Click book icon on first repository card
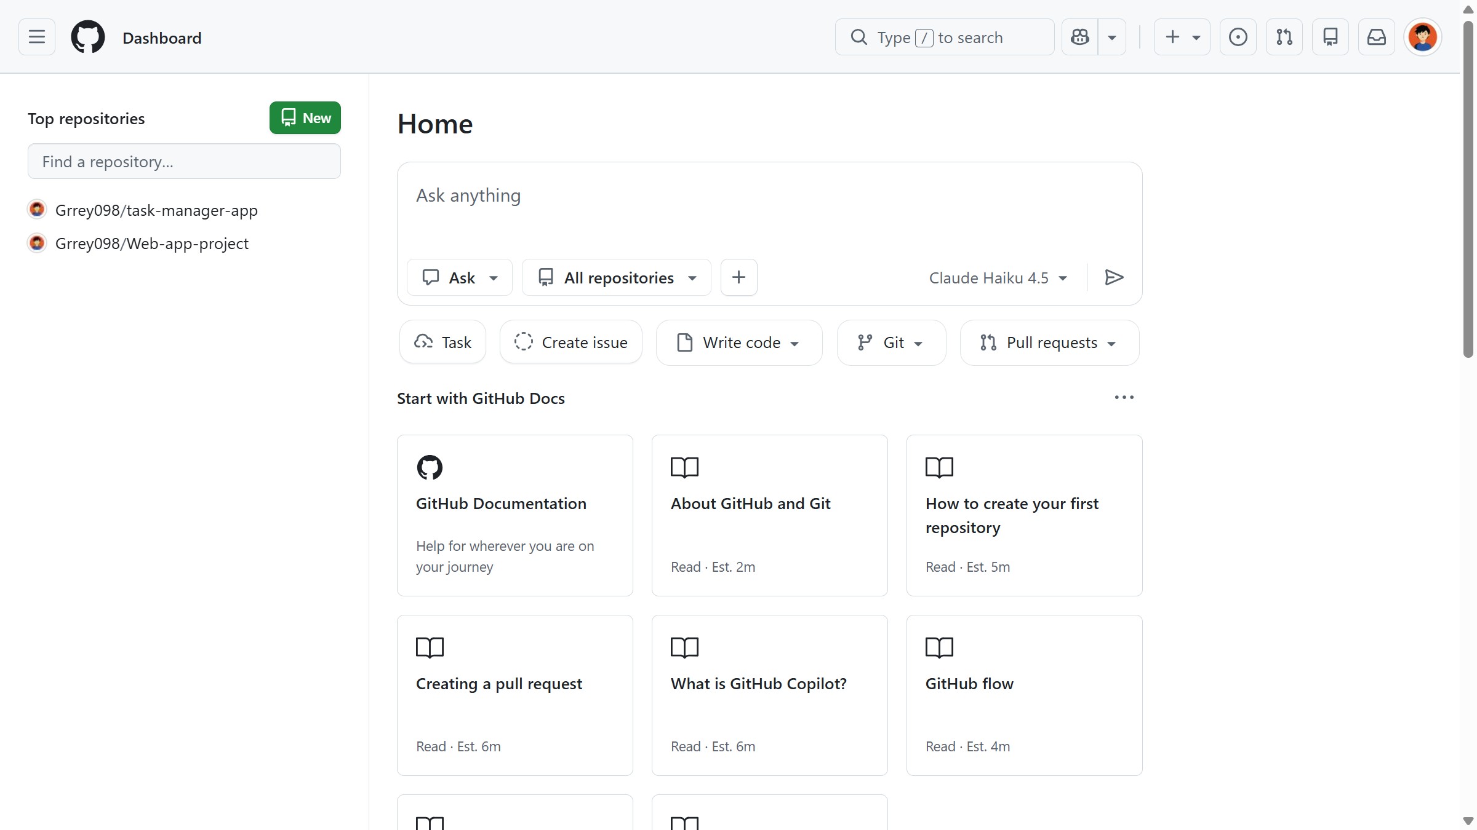This screenshot has height=830, width=1477. (x=940, y=467)
